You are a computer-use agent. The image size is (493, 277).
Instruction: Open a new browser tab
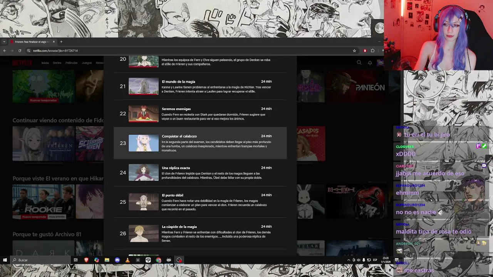(x=61, y=42)
